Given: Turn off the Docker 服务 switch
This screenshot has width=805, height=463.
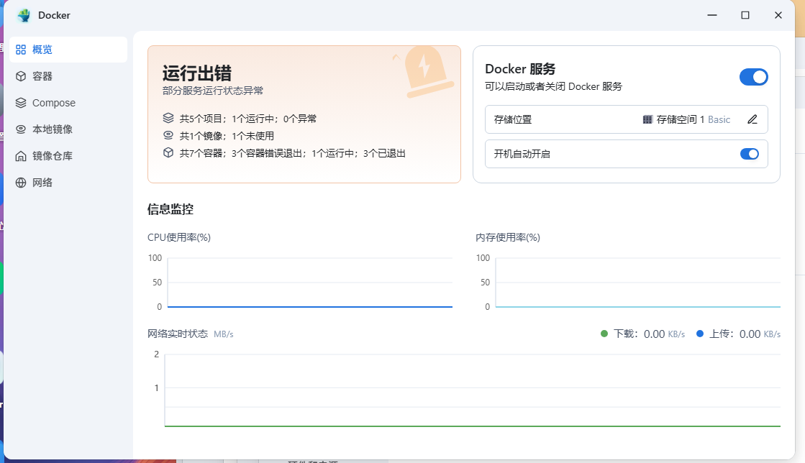Looking at the screenshot, I should click(x=754, y=77).
